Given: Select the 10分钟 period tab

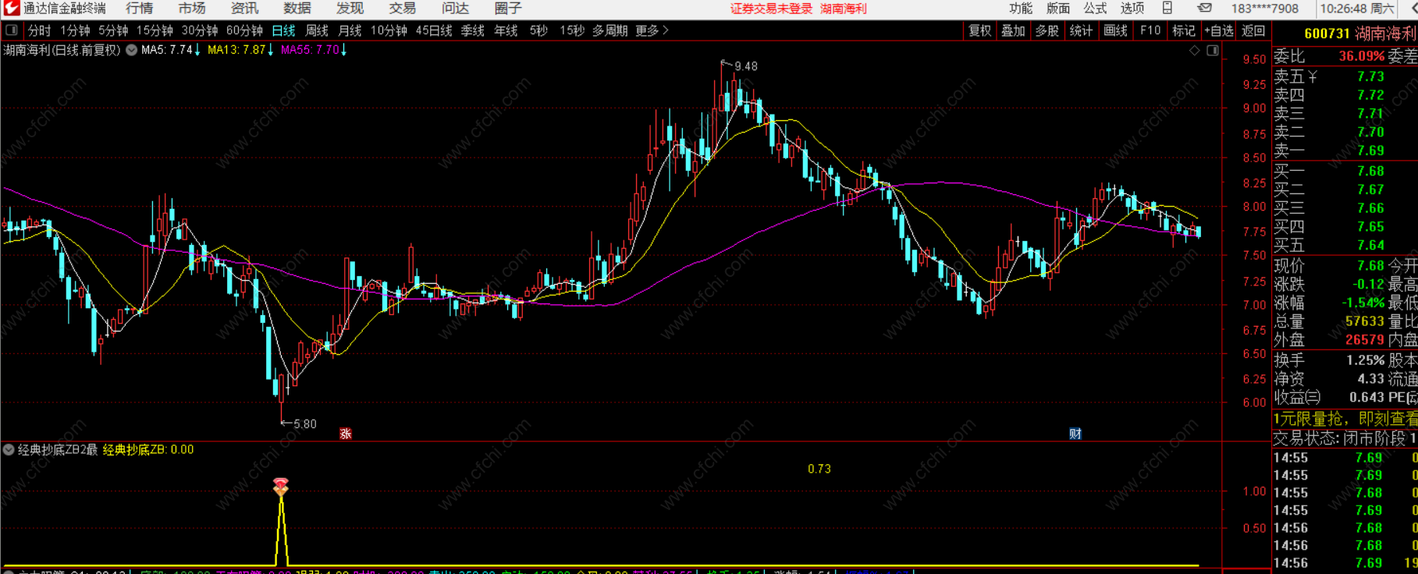Looking at the screenshot, I should click(x=389, y=30).
